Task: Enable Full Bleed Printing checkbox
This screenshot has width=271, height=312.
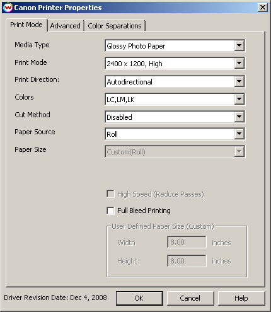Action: [110, 211]
